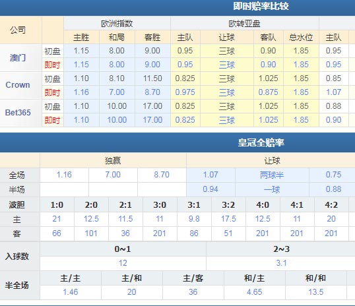Viewport: 355px width, 306px height.
Task: Click 客 odds 101 for 2:0
Action: (x=91, y=233)
